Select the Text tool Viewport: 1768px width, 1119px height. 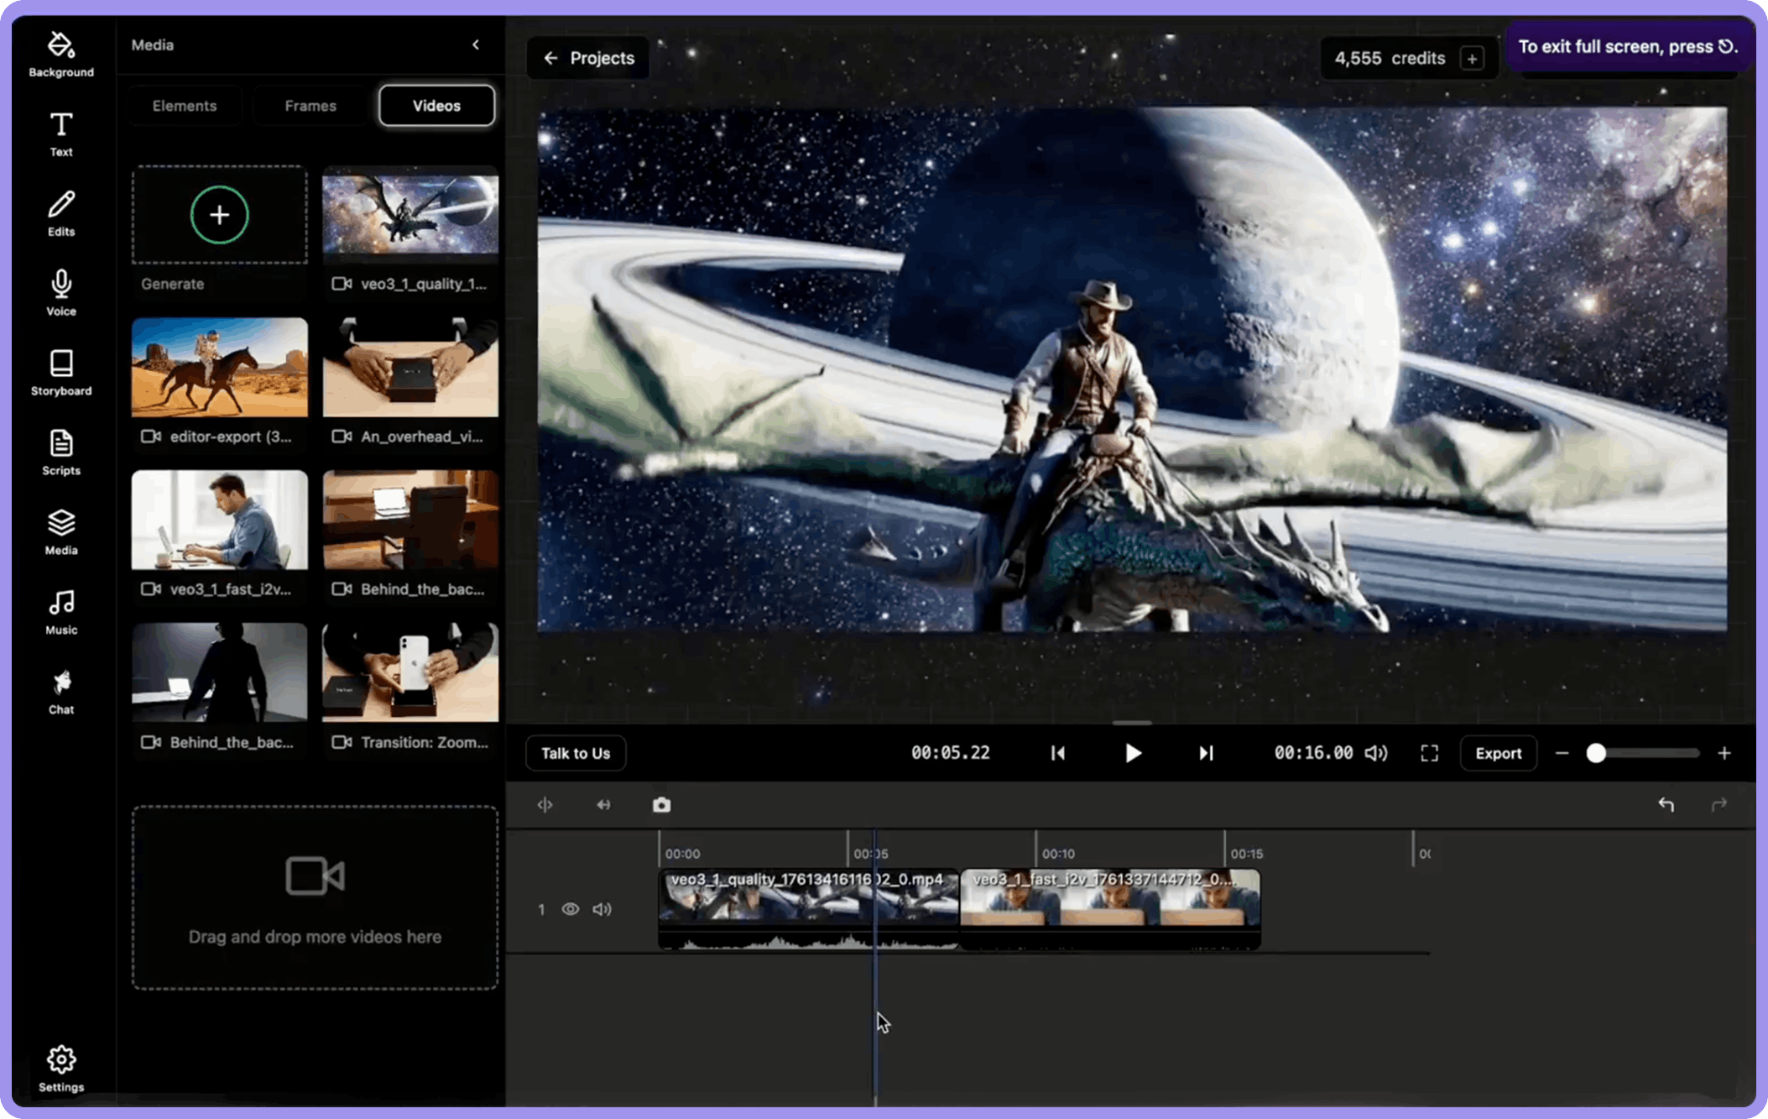tap(60, 133)
